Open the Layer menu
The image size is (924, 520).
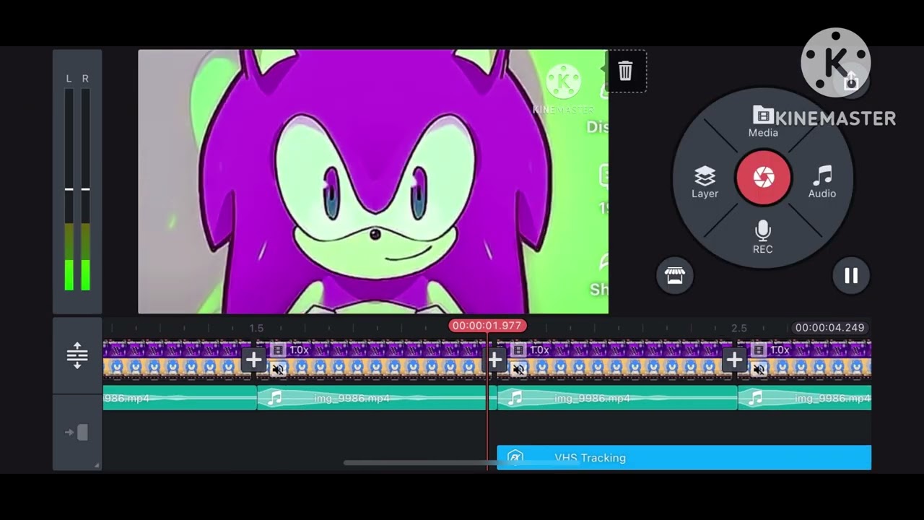click(705, 182)
